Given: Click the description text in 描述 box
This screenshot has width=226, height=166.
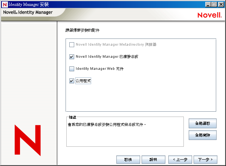Looking at the screenshot, I should pos(107,124).
